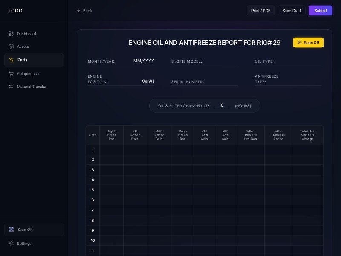Image resolution: width=341 pixels, height=256 pixels.
Task: Click the Scan QR icon near sidebar bottom
Action: tap(12, 230)
